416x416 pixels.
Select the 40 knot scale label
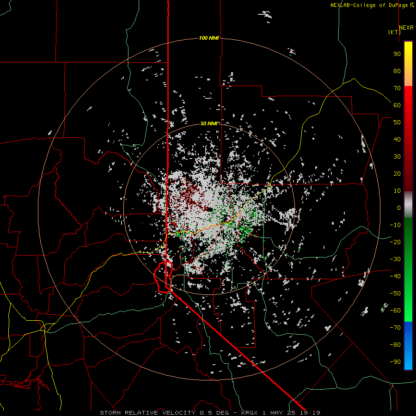tap(397, 139)
